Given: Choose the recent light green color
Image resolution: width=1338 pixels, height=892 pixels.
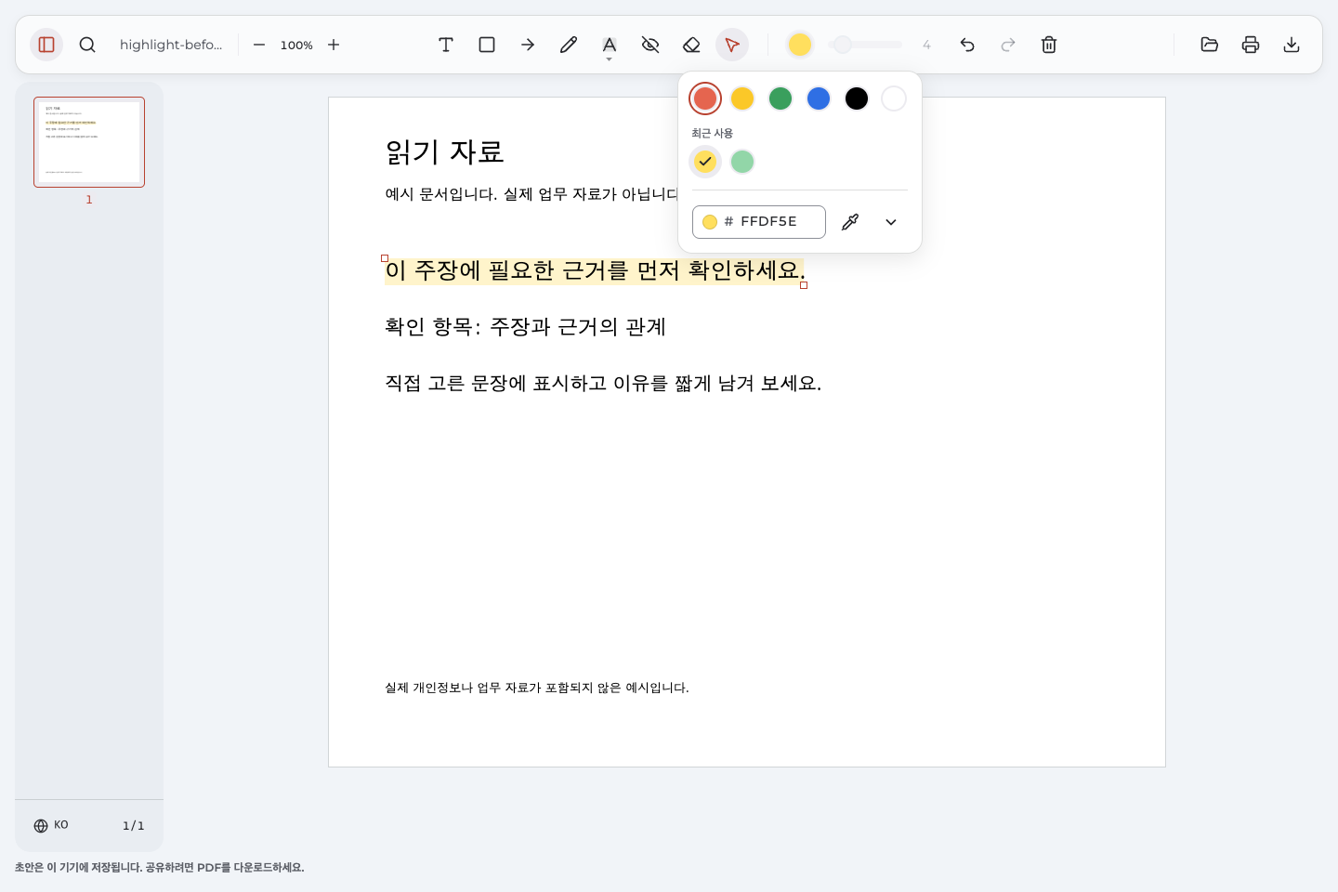Looking at the screenshot, I should [742, 162].
